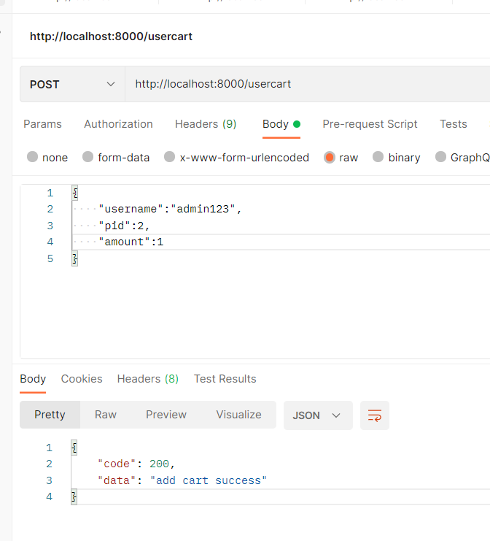Open the JSON response format dropdown
The width and height of the screenshot is (490, 541).
[317, 415]
